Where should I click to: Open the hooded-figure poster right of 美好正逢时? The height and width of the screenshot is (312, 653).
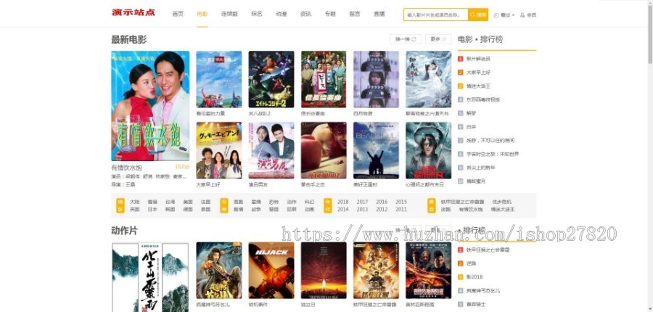(429, 150)
